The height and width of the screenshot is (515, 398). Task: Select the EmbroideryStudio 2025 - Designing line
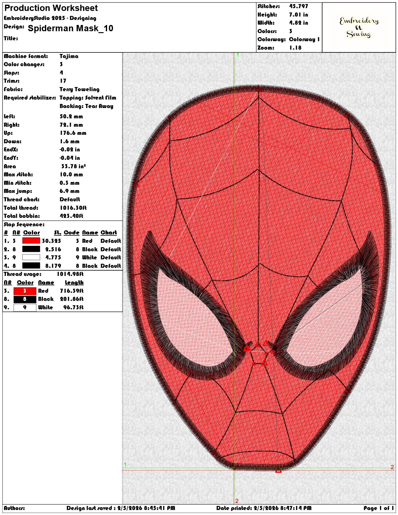click(x=50, y=18)
